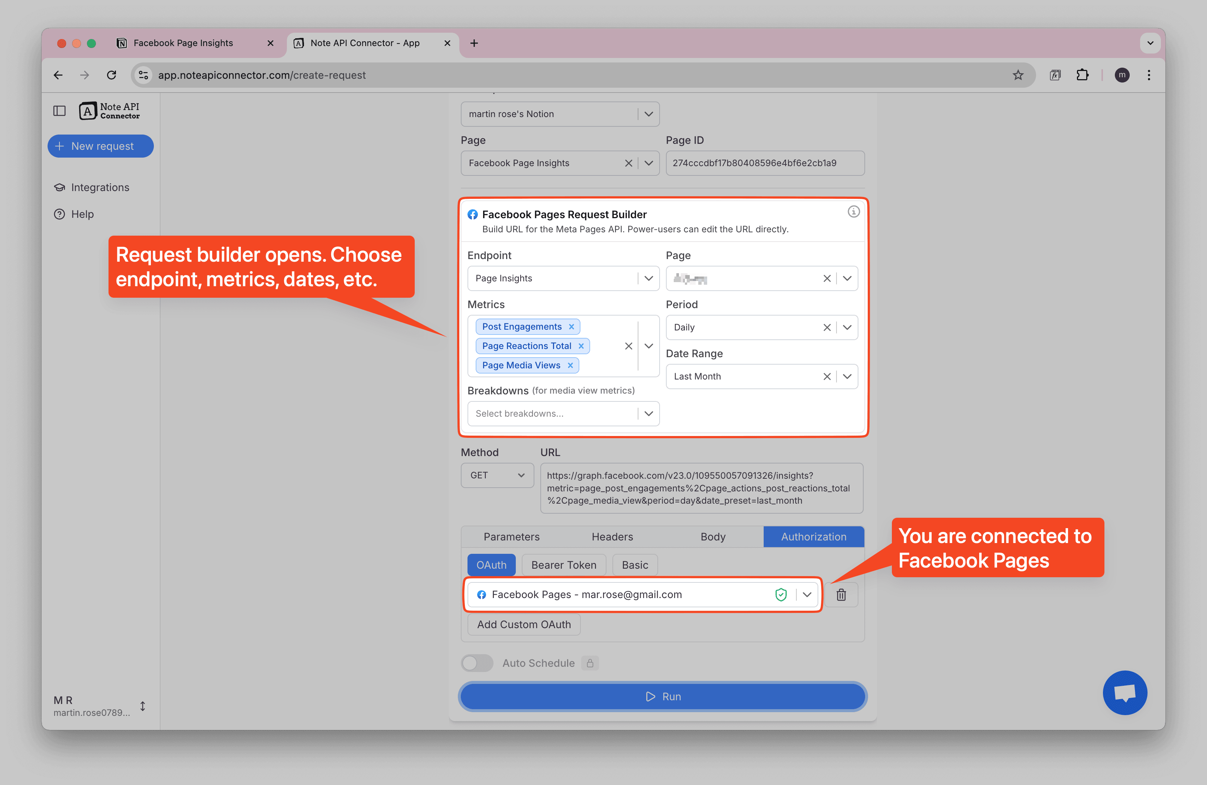Open the Help sidebar item

(74, 214)
